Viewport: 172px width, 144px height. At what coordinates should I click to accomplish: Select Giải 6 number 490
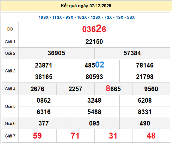145,123
